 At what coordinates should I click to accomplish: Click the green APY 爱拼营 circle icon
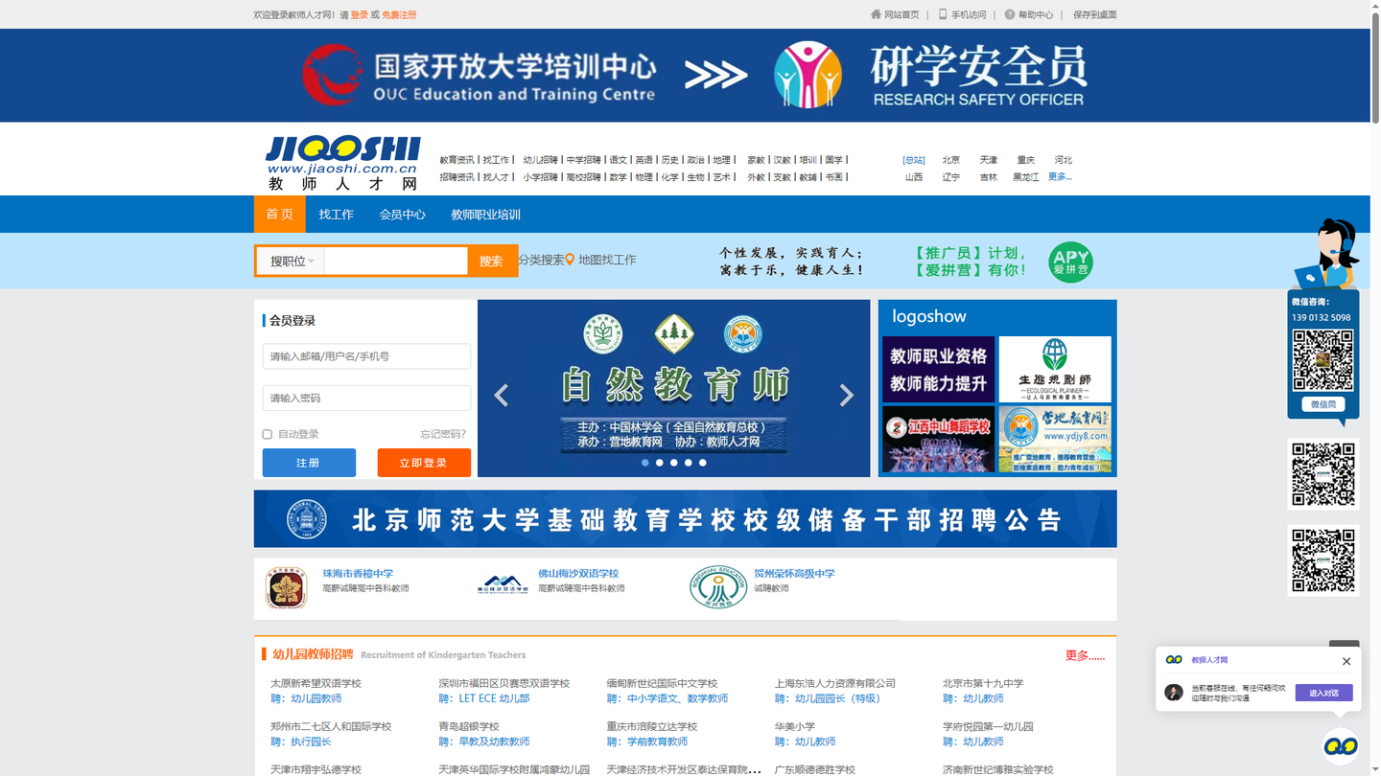pyautogui.click(x=1070, y=262)
